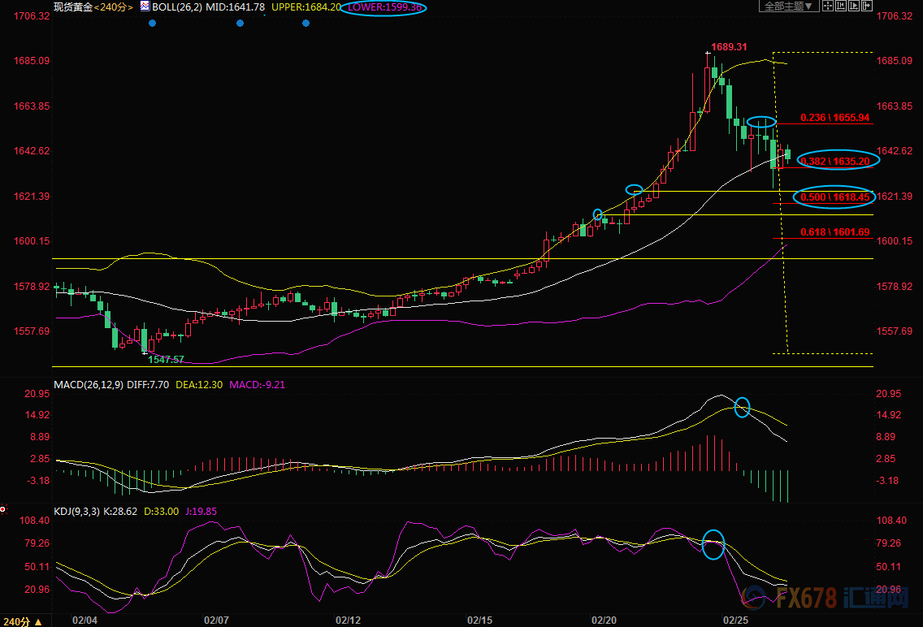Click the crosshair cursor icon
The image size is (923, 627).
(x=828, y=6)
